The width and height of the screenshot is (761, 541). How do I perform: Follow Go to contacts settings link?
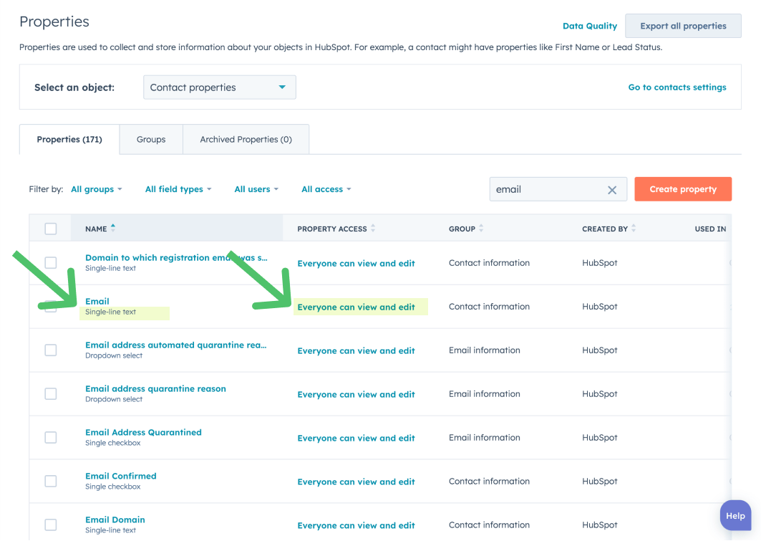[677, 87]
